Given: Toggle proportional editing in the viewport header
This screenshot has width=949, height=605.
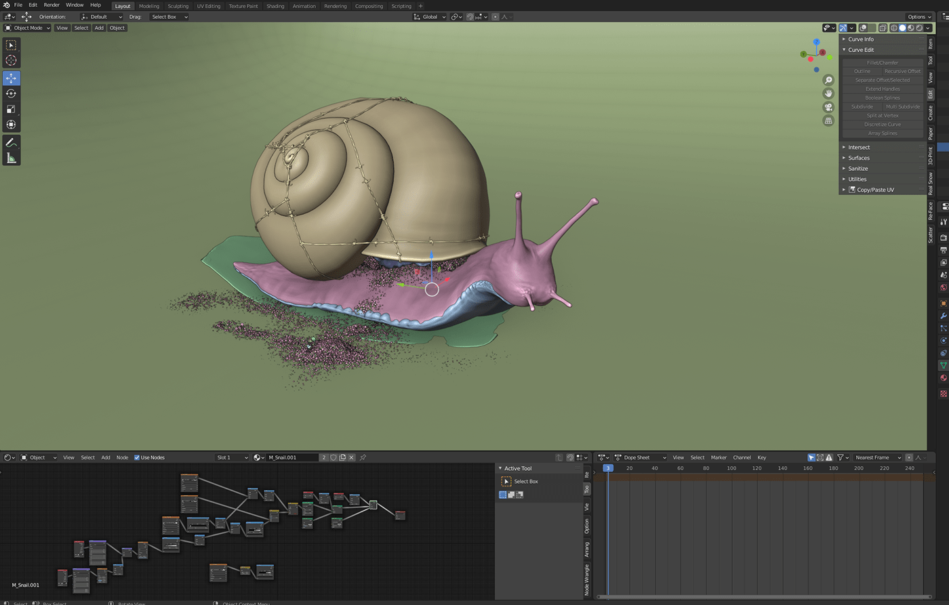Looking at the screenshot, I should coord(496,17).
